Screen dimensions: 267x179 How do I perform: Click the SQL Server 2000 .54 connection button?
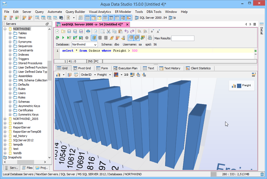[151, 18]
